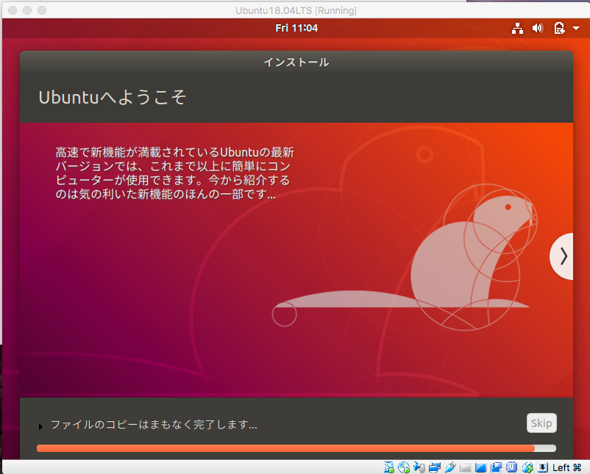Click the recording/video capture status icon
Screen dimensions: 590x474
(497, 467)
